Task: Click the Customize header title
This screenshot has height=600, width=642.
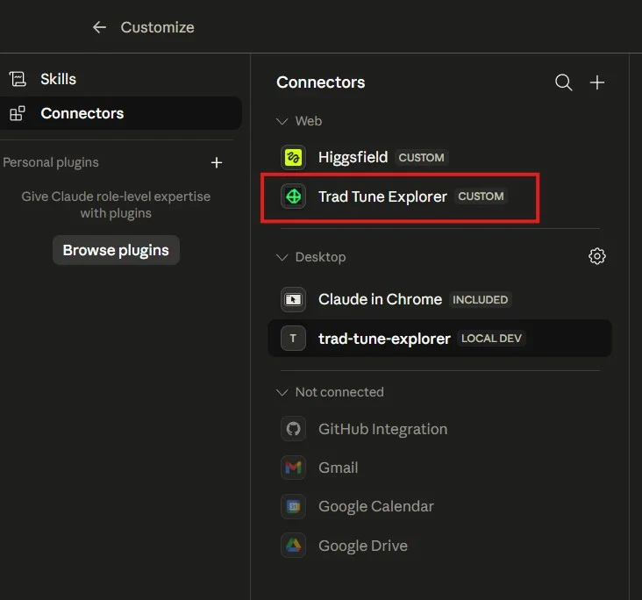Action: point(157,27)
